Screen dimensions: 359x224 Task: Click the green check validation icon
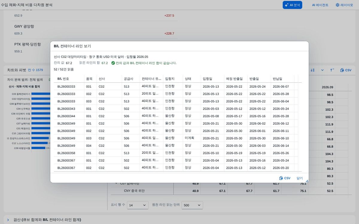click(113, 63)
